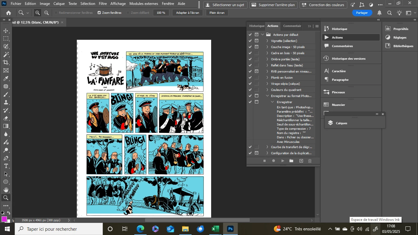Screen dimensions: 418x235
Task: Open the Actions panel menu icon
Action: coord(317,26)
